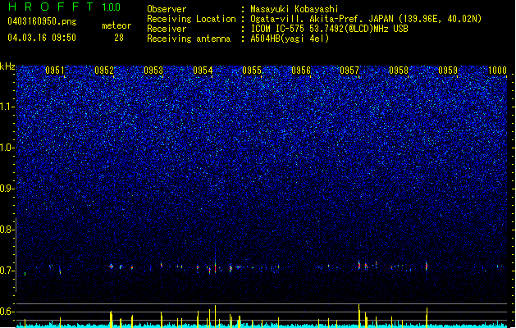516x328 pixels.
Task: Click the 0.9 kHz axis label
Action: tap(7, 189)
